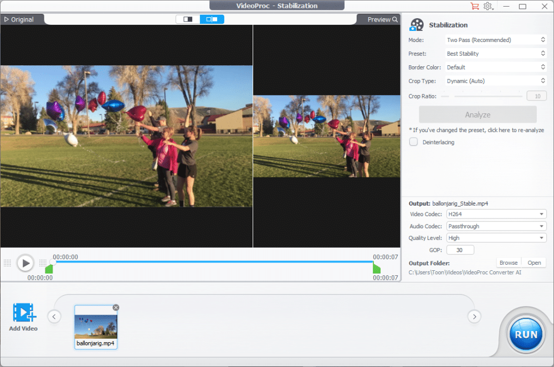Click the output folder path text
This screenshot has width=554, height=367.
(465, 272)
